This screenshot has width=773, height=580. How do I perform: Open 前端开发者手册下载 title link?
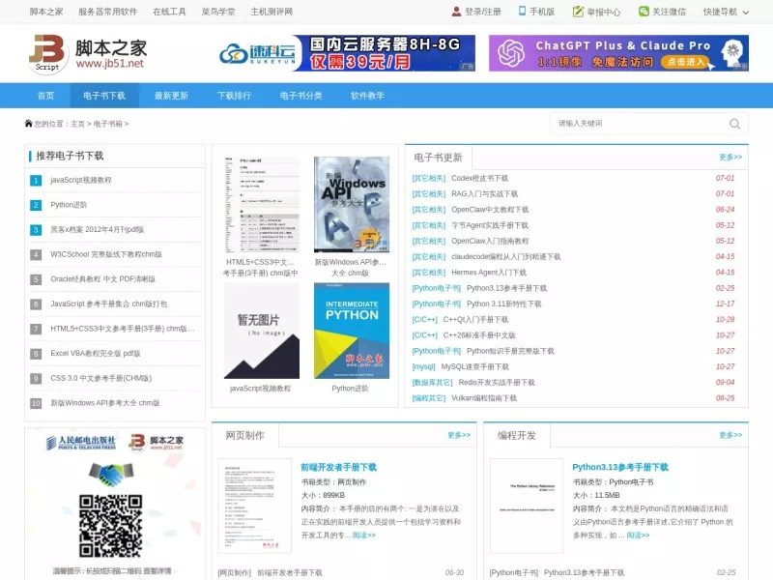pos(339,467)
